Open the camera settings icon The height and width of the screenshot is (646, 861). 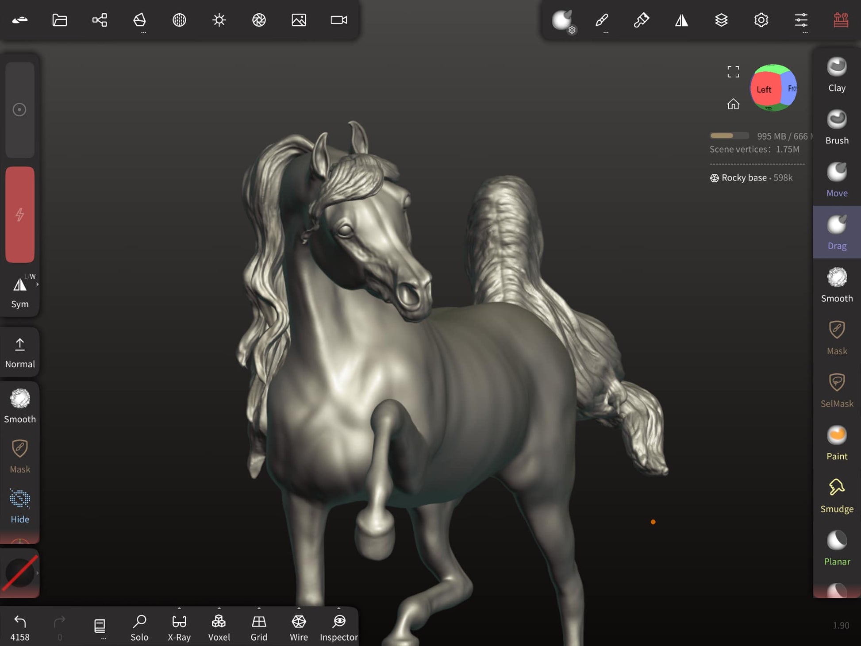point(338,20)
